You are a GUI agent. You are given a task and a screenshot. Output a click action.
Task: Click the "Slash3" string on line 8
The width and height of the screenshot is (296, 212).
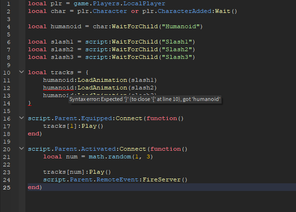177,57
